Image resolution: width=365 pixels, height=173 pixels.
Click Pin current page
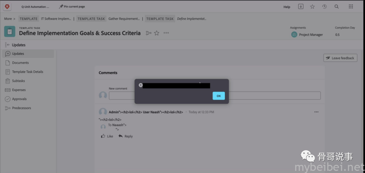click(x=72, y=6)
